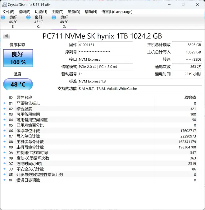Click the total host reads 8393 GB value

[187, 45]
